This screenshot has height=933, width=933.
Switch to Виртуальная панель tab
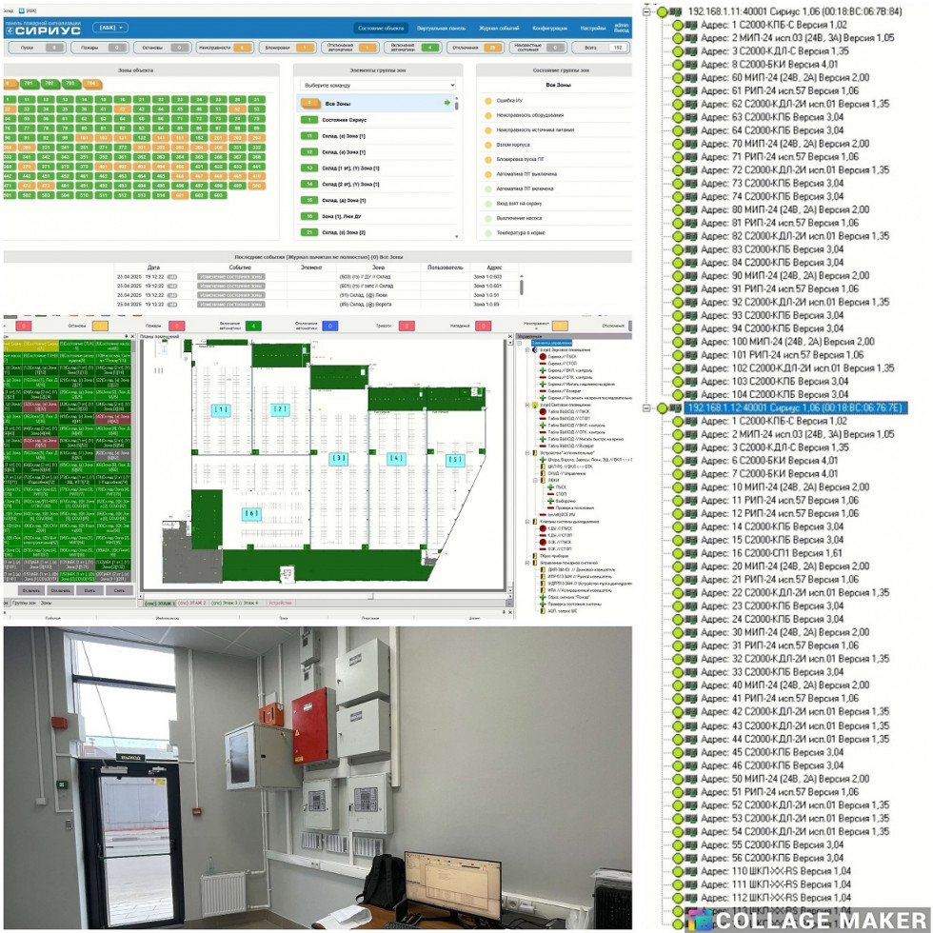441,28
